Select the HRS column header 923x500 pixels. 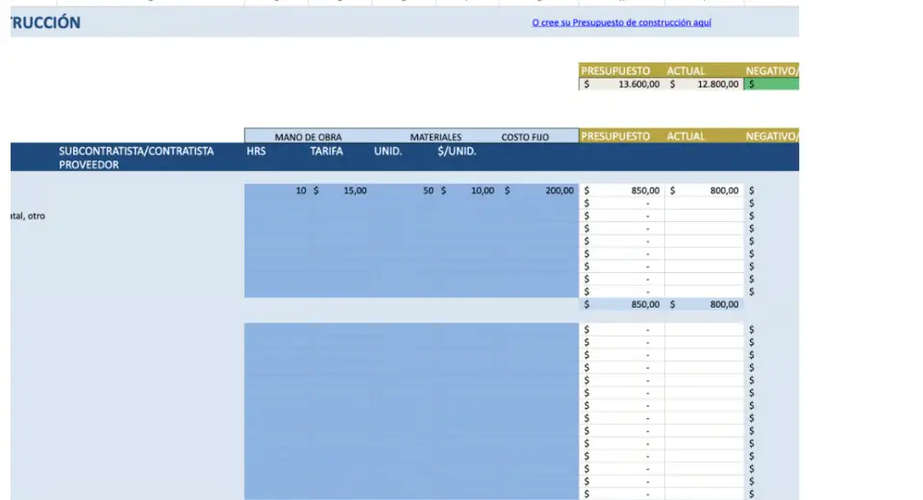tap(257, 151)
